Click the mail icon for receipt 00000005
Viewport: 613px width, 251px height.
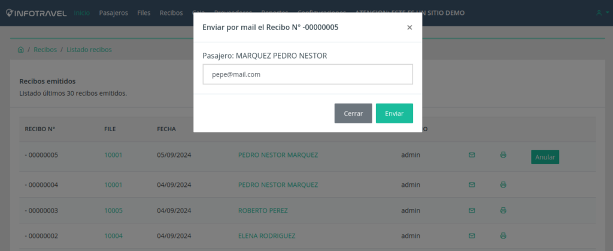[x=472, y=155]
